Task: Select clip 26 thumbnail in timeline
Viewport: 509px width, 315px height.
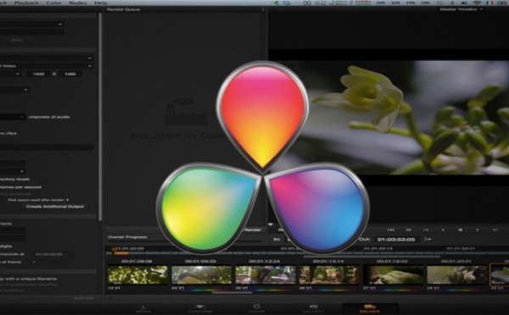Action: tap(329, 275)
